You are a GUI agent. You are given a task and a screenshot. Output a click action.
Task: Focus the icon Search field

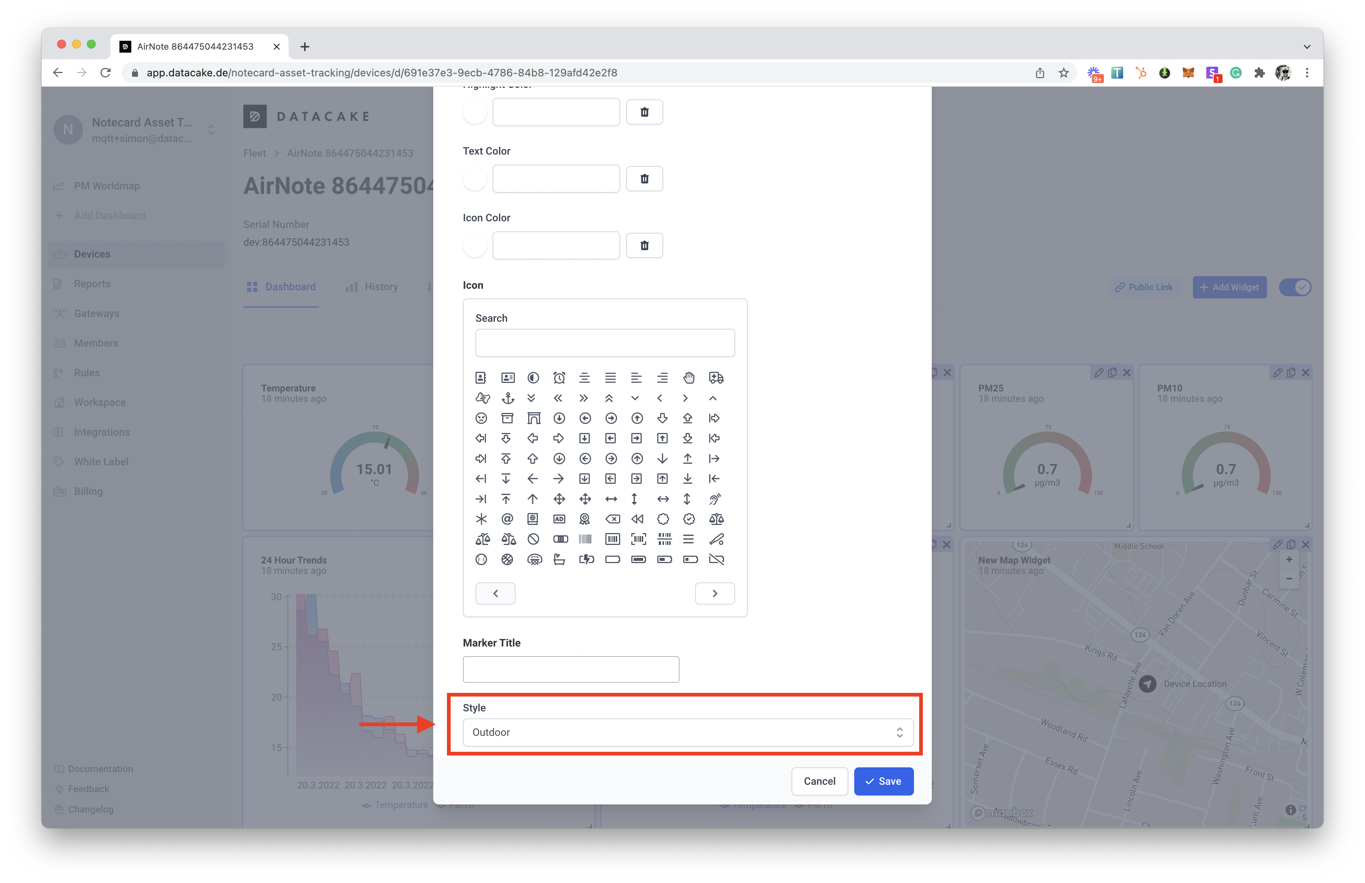click(x=605, y=343)
